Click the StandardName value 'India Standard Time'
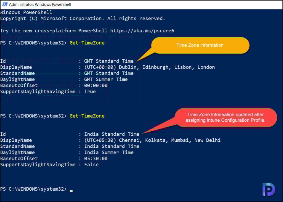This screenshot has width=283, height=202. pyautogui.click(x=112, y=146)
